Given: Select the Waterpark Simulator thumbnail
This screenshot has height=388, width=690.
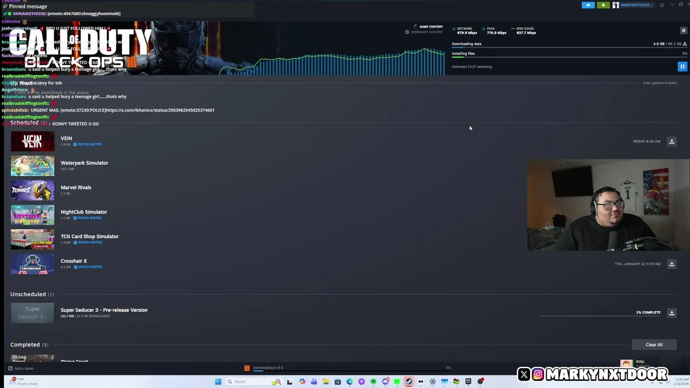Looking at the screenshot, I should (x=32, y=166).
